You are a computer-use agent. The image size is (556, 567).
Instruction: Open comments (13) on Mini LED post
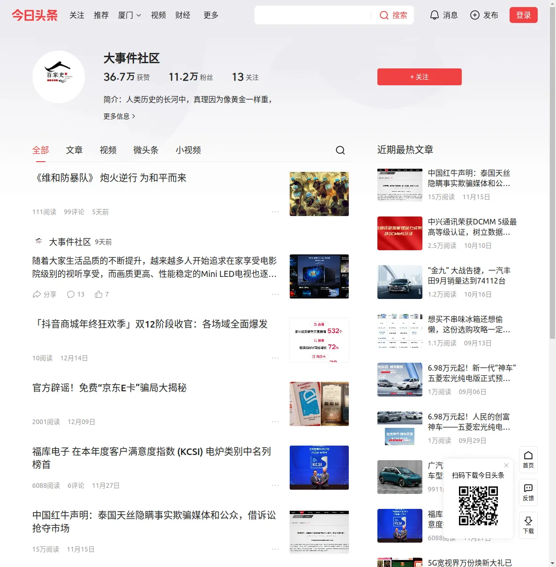75,294
